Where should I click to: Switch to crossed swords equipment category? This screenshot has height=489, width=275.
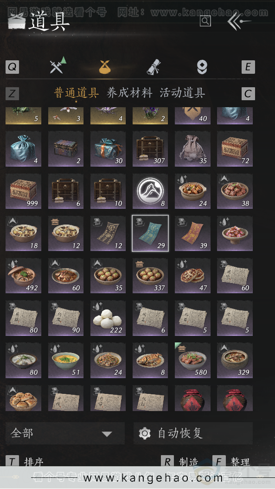(58, 65)
